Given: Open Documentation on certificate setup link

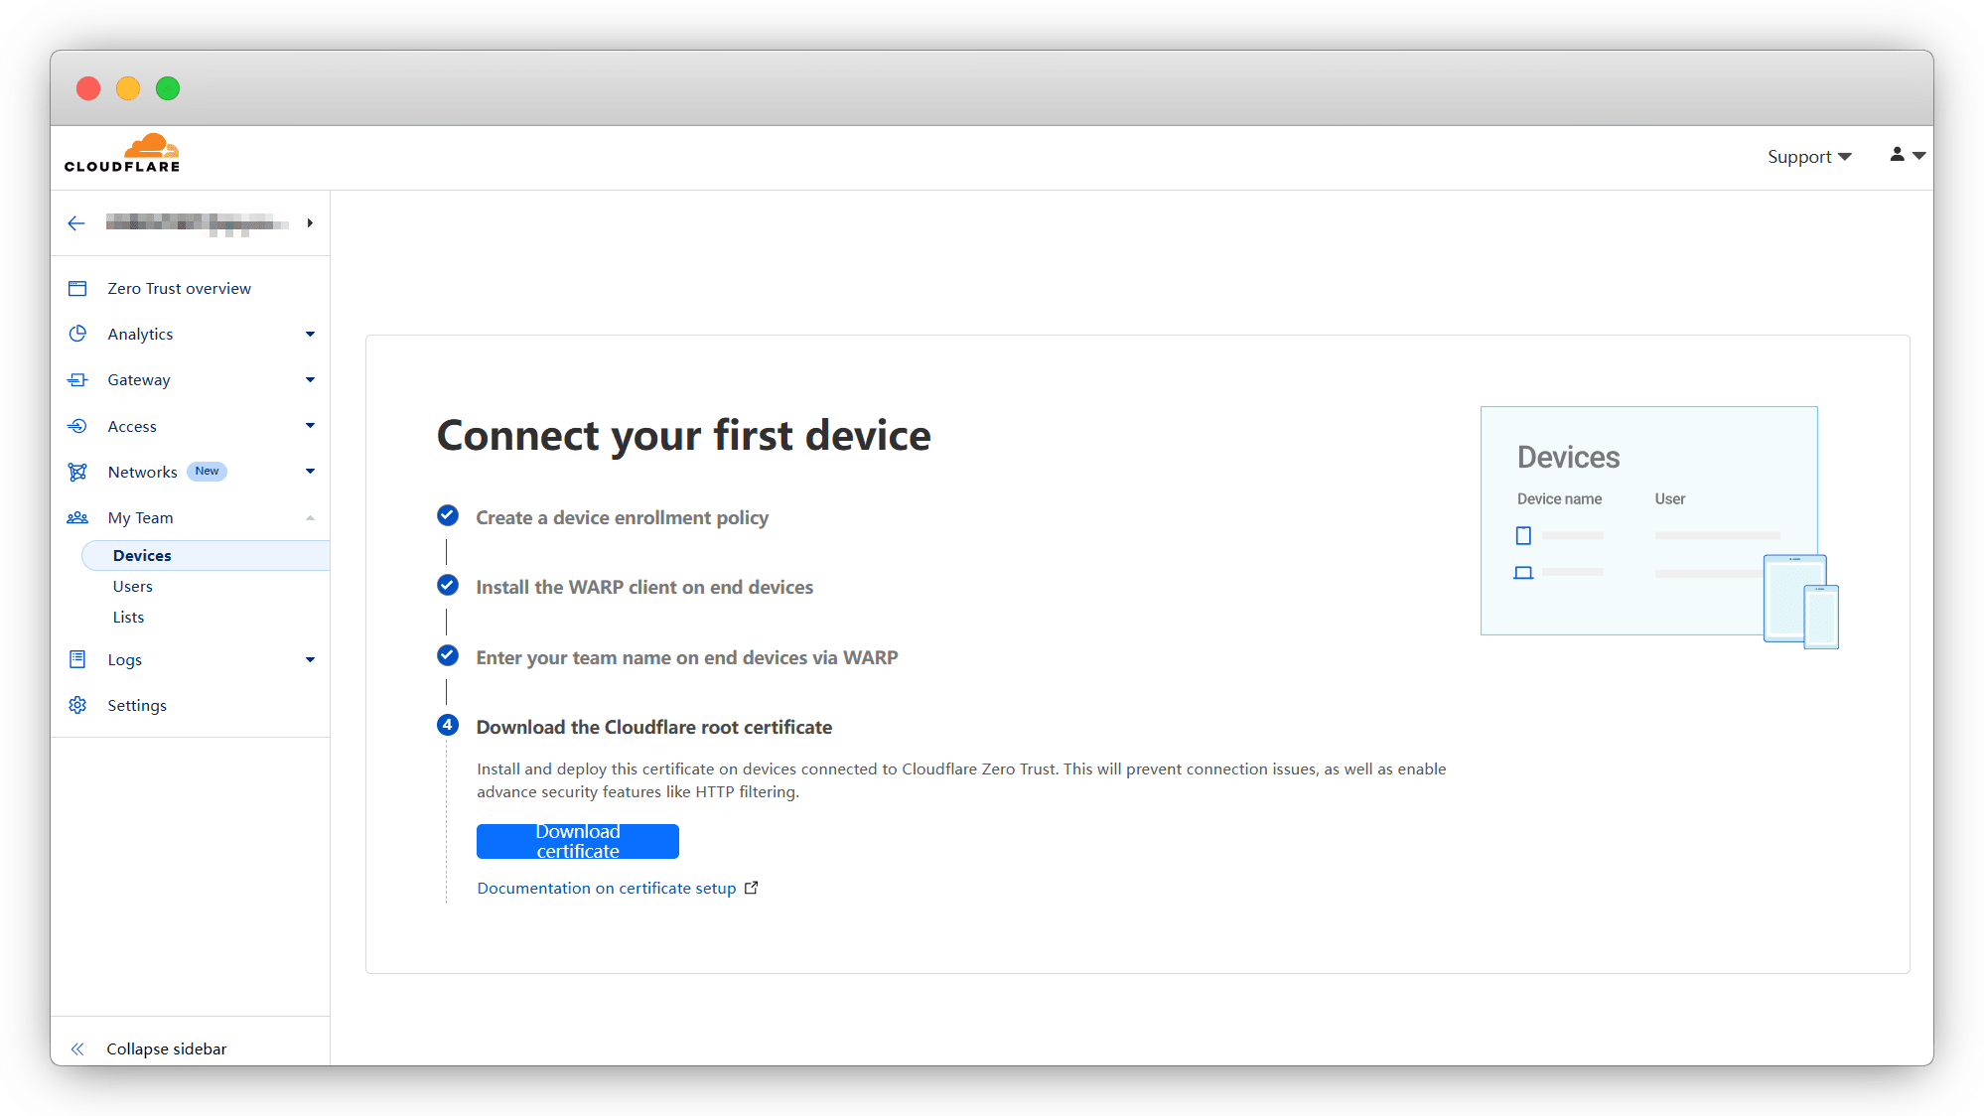Looking at the screenshot, I should click(x=607, y=888).
